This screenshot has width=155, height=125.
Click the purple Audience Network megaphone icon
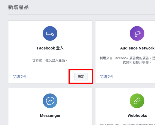[x=137, y=33]
